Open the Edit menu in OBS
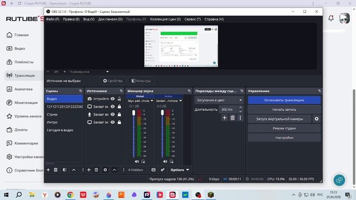 click(x=71, y=19)
